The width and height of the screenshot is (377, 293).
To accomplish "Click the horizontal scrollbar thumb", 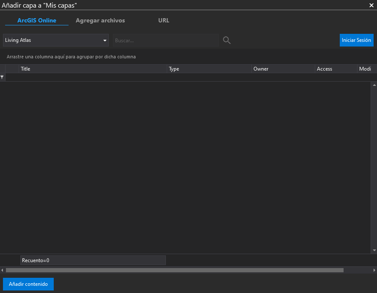I will pos(174,270).
